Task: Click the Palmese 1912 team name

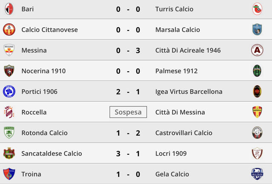Action: [x=176, y=71]
